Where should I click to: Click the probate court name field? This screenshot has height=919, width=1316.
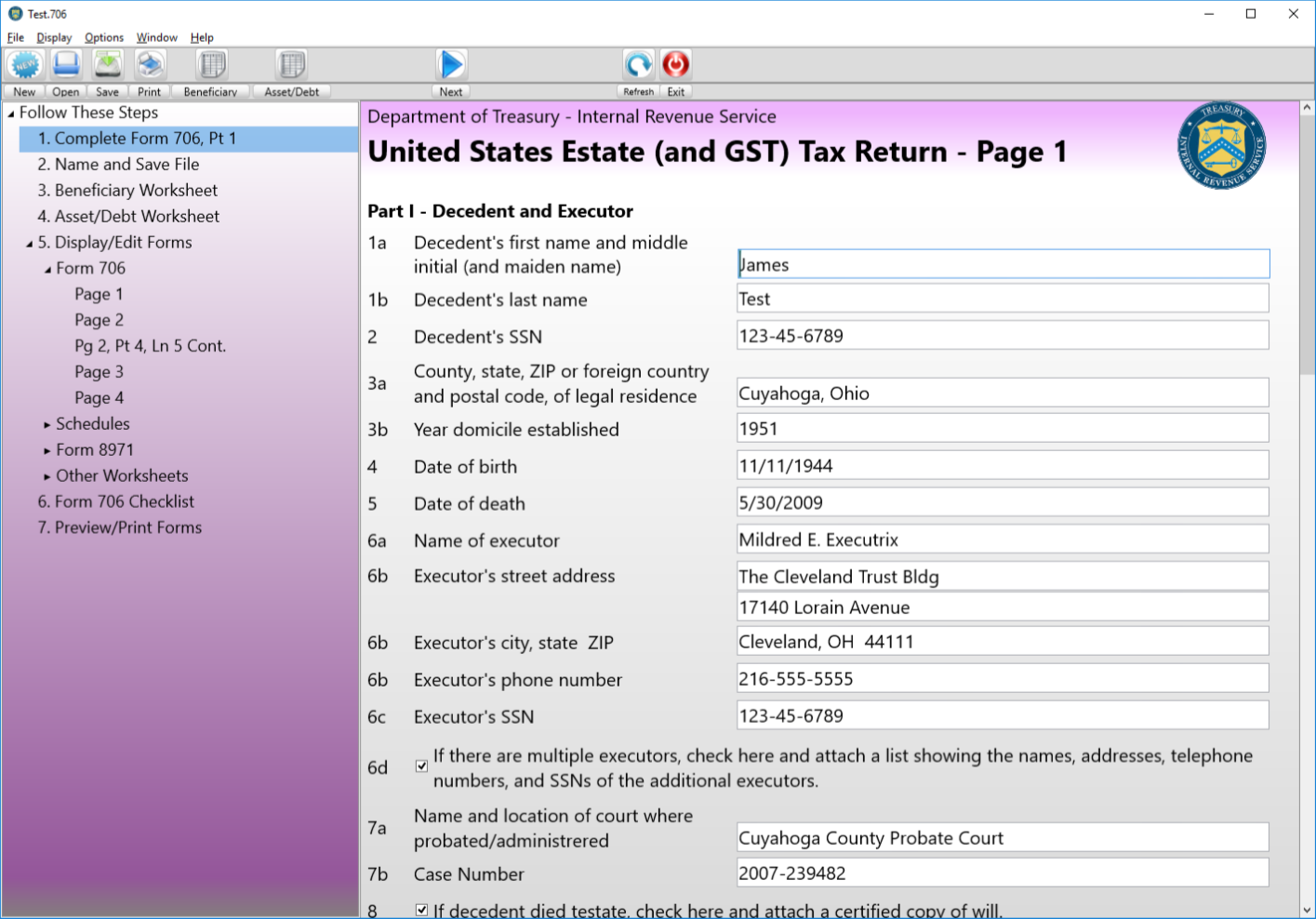1003,837
